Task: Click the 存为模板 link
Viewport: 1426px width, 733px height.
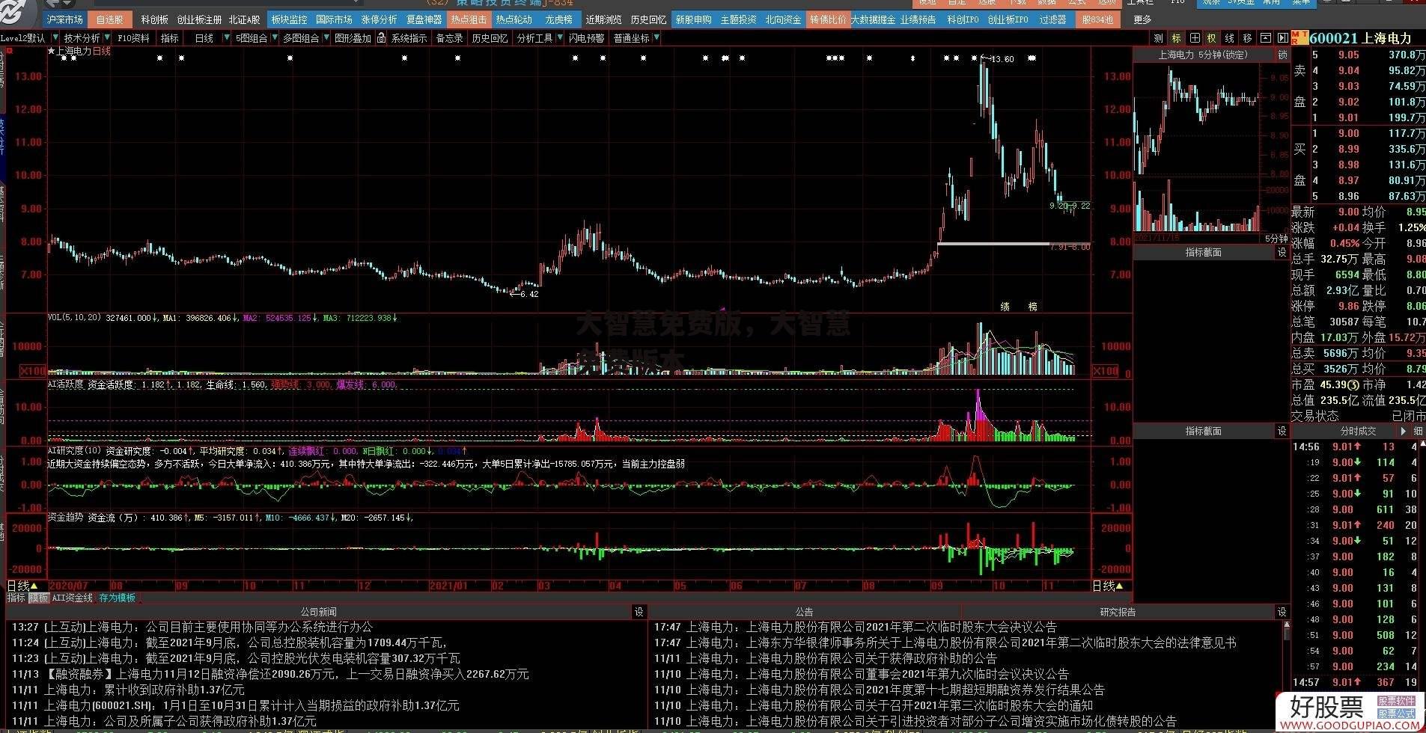Action: point(117,598)
